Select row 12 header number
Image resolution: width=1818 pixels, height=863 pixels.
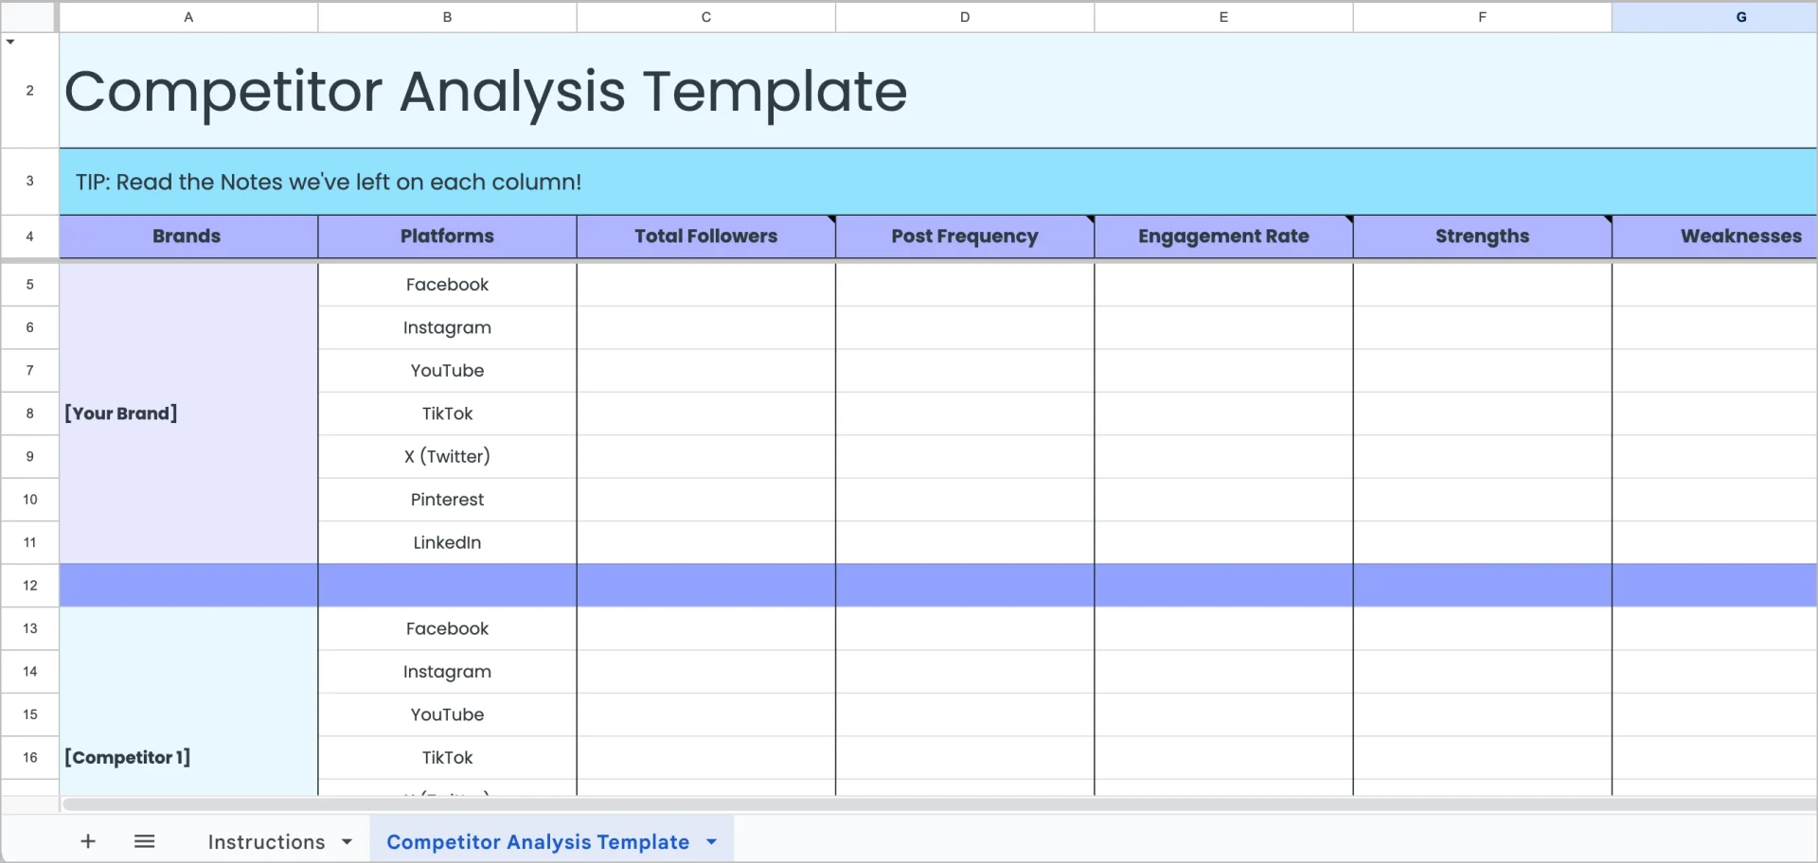(x=30, y=586)
